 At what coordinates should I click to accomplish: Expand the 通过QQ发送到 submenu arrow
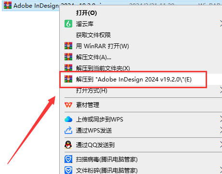[x=221, y=145]
